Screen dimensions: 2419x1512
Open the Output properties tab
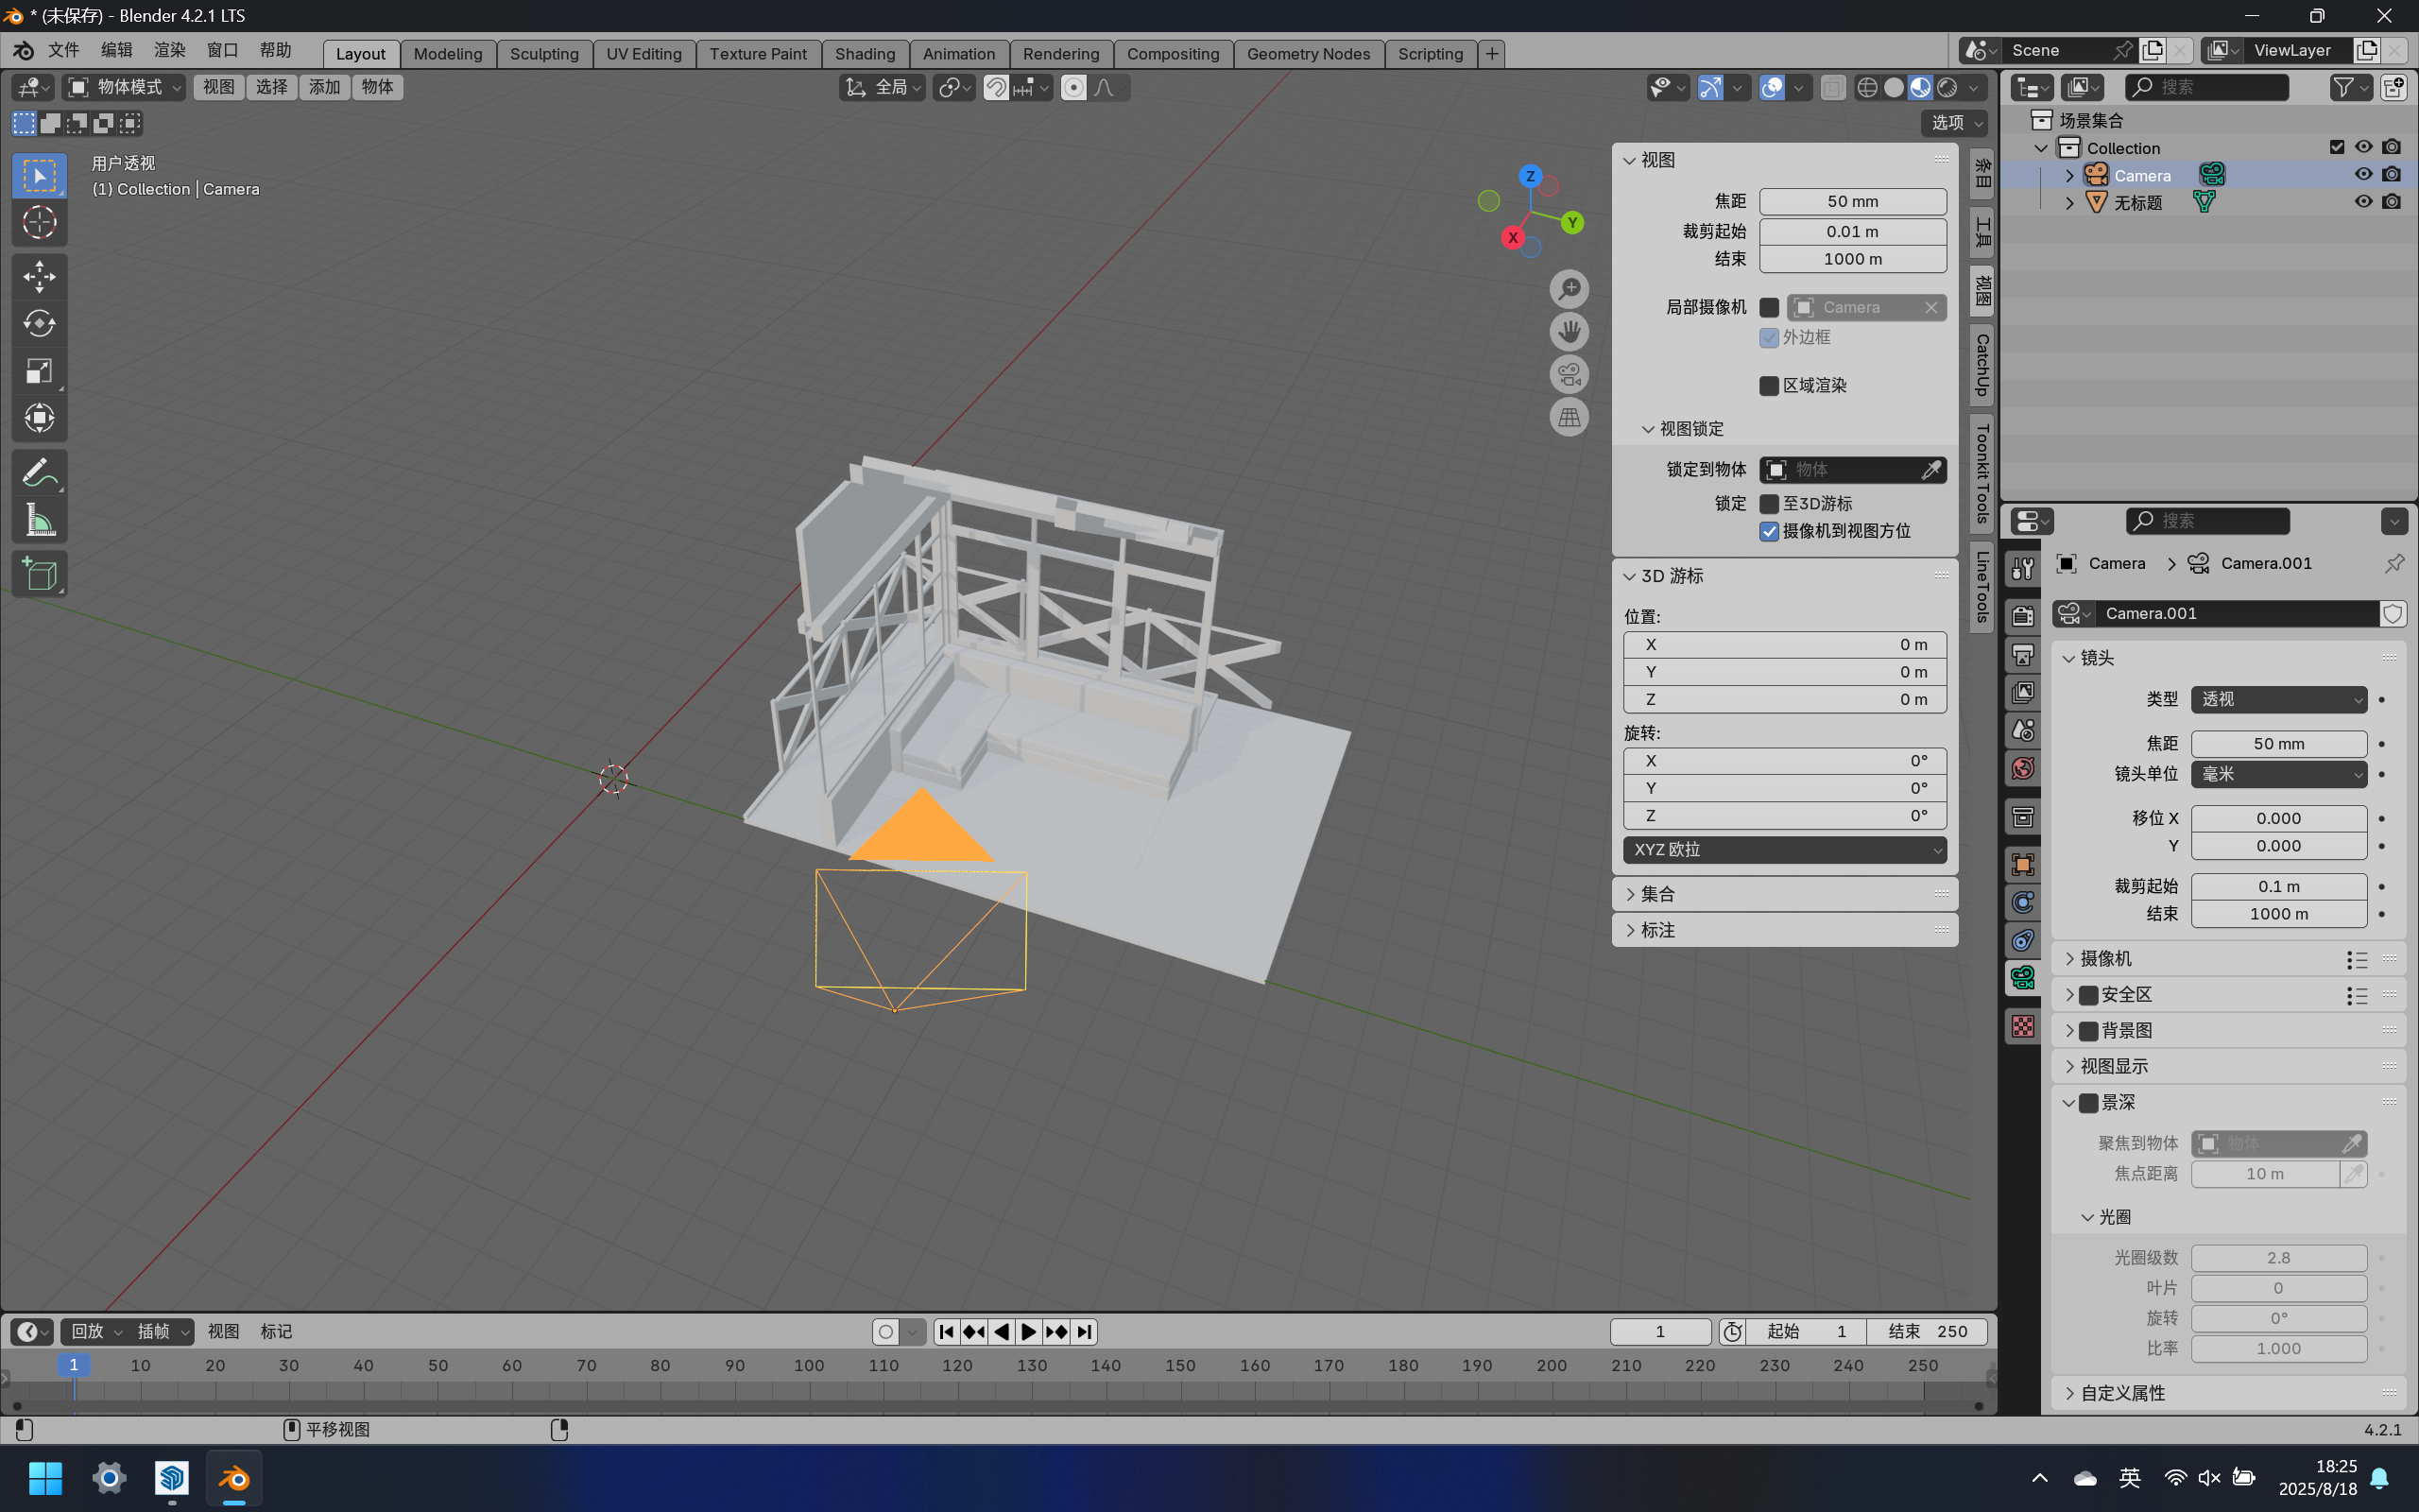pos(2023,655)
